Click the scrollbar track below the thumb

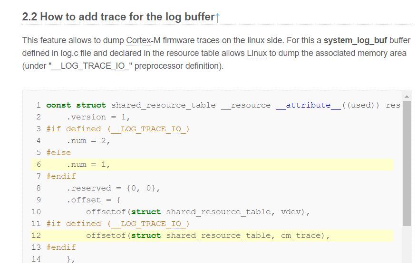pos(407,244)
